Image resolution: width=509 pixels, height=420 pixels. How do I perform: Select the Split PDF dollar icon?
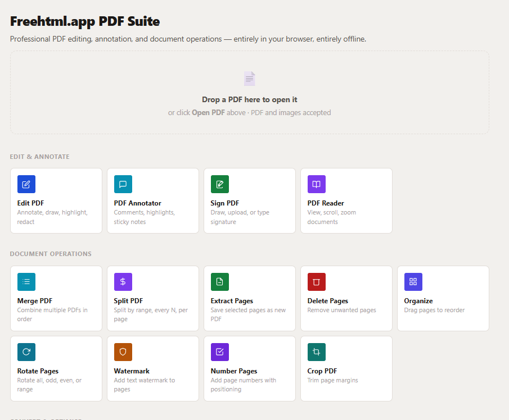123,281
